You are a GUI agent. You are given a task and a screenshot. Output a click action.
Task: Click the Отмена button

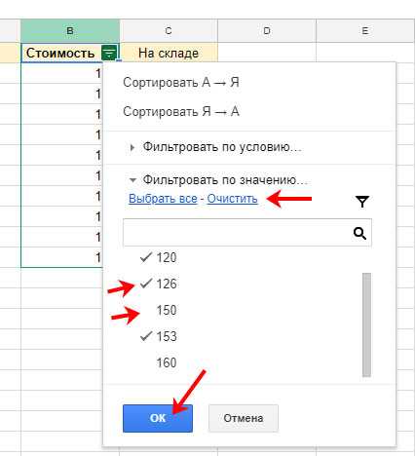pyautogui.click(x=244, y=418)
